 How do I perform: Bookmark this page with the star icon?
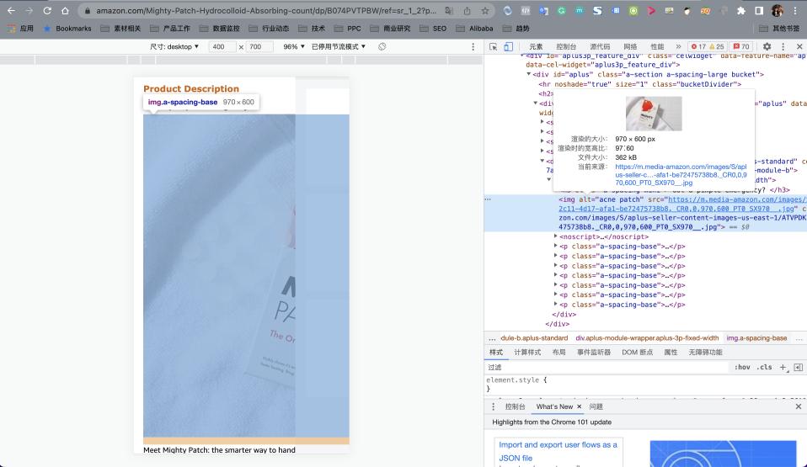(485, 10)
